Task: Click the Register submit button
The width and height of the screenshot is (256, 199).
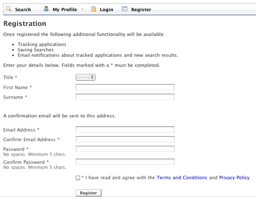Action: tap(88, 193)
